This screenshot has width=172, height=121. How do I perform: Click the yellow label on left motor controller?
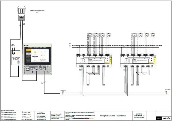tap(110, 60)
